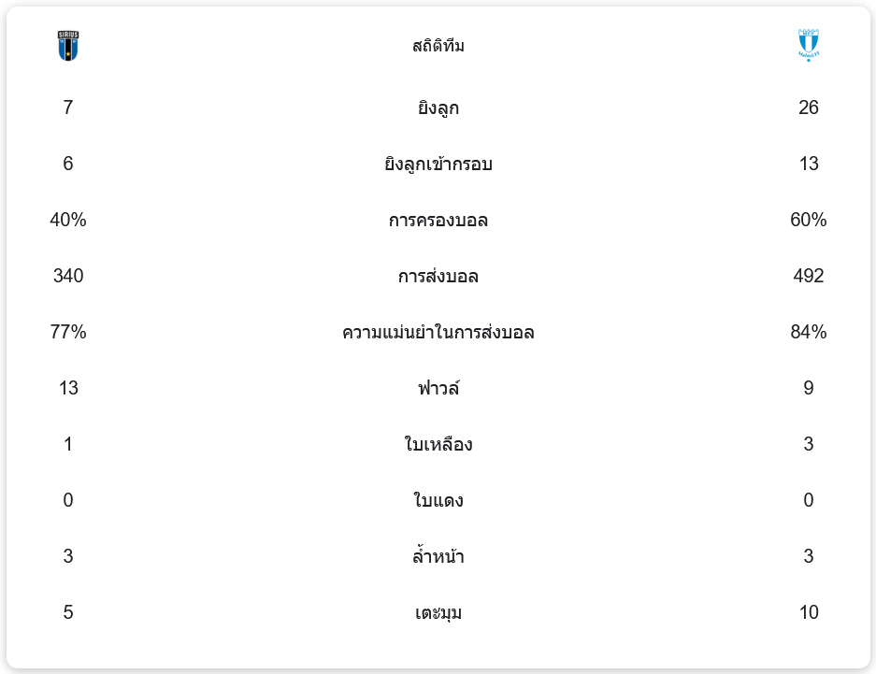Click Sirius's 40% possession value

tap(68, 220)
